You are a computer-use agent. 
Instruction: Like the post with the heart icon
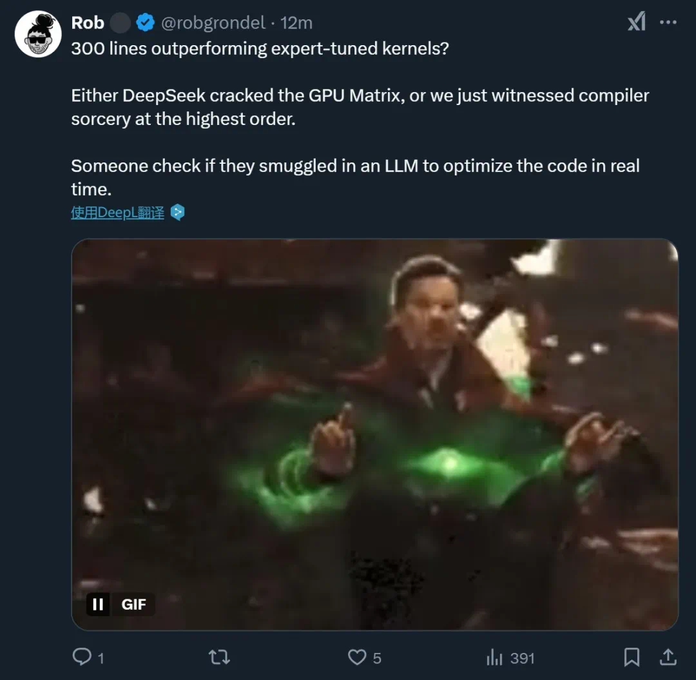point(356,657)
